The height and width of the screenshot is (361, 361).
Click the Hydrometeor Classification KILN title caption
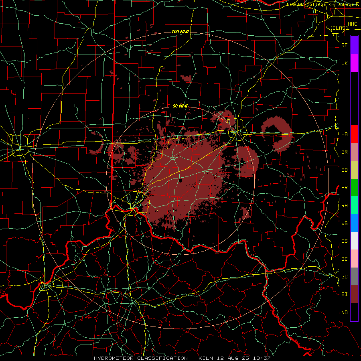tap(182, 358)
